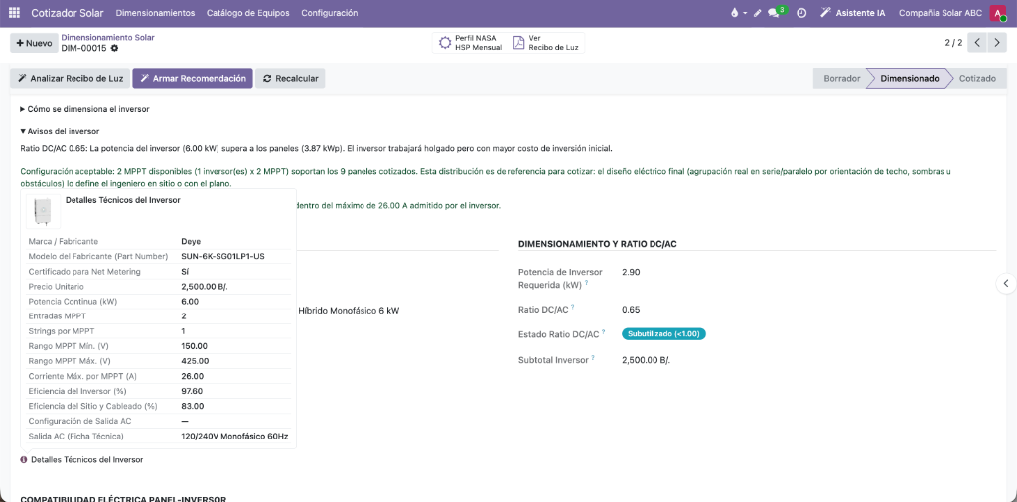Open the Dimensionamientos menu

pos(155,13)
